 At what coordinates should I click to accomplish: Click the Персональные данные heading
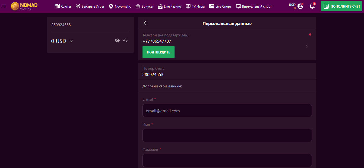(227, 24)
